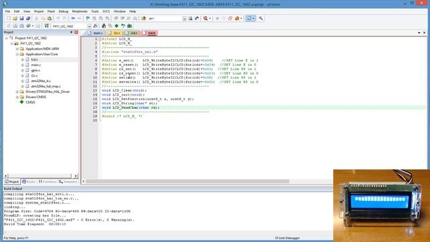The width and height of the screenshot is (430, 242).
Task: Switch to the Books panel tab
Action: click(29, 182)
